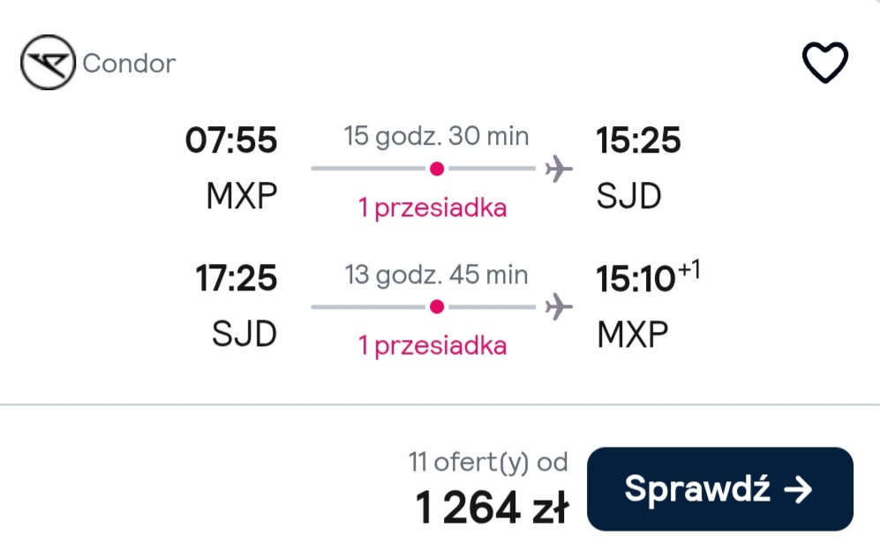Click the 17:25 return departure time
The width and height of the screenshot is (880, 558).
point(237,278)
